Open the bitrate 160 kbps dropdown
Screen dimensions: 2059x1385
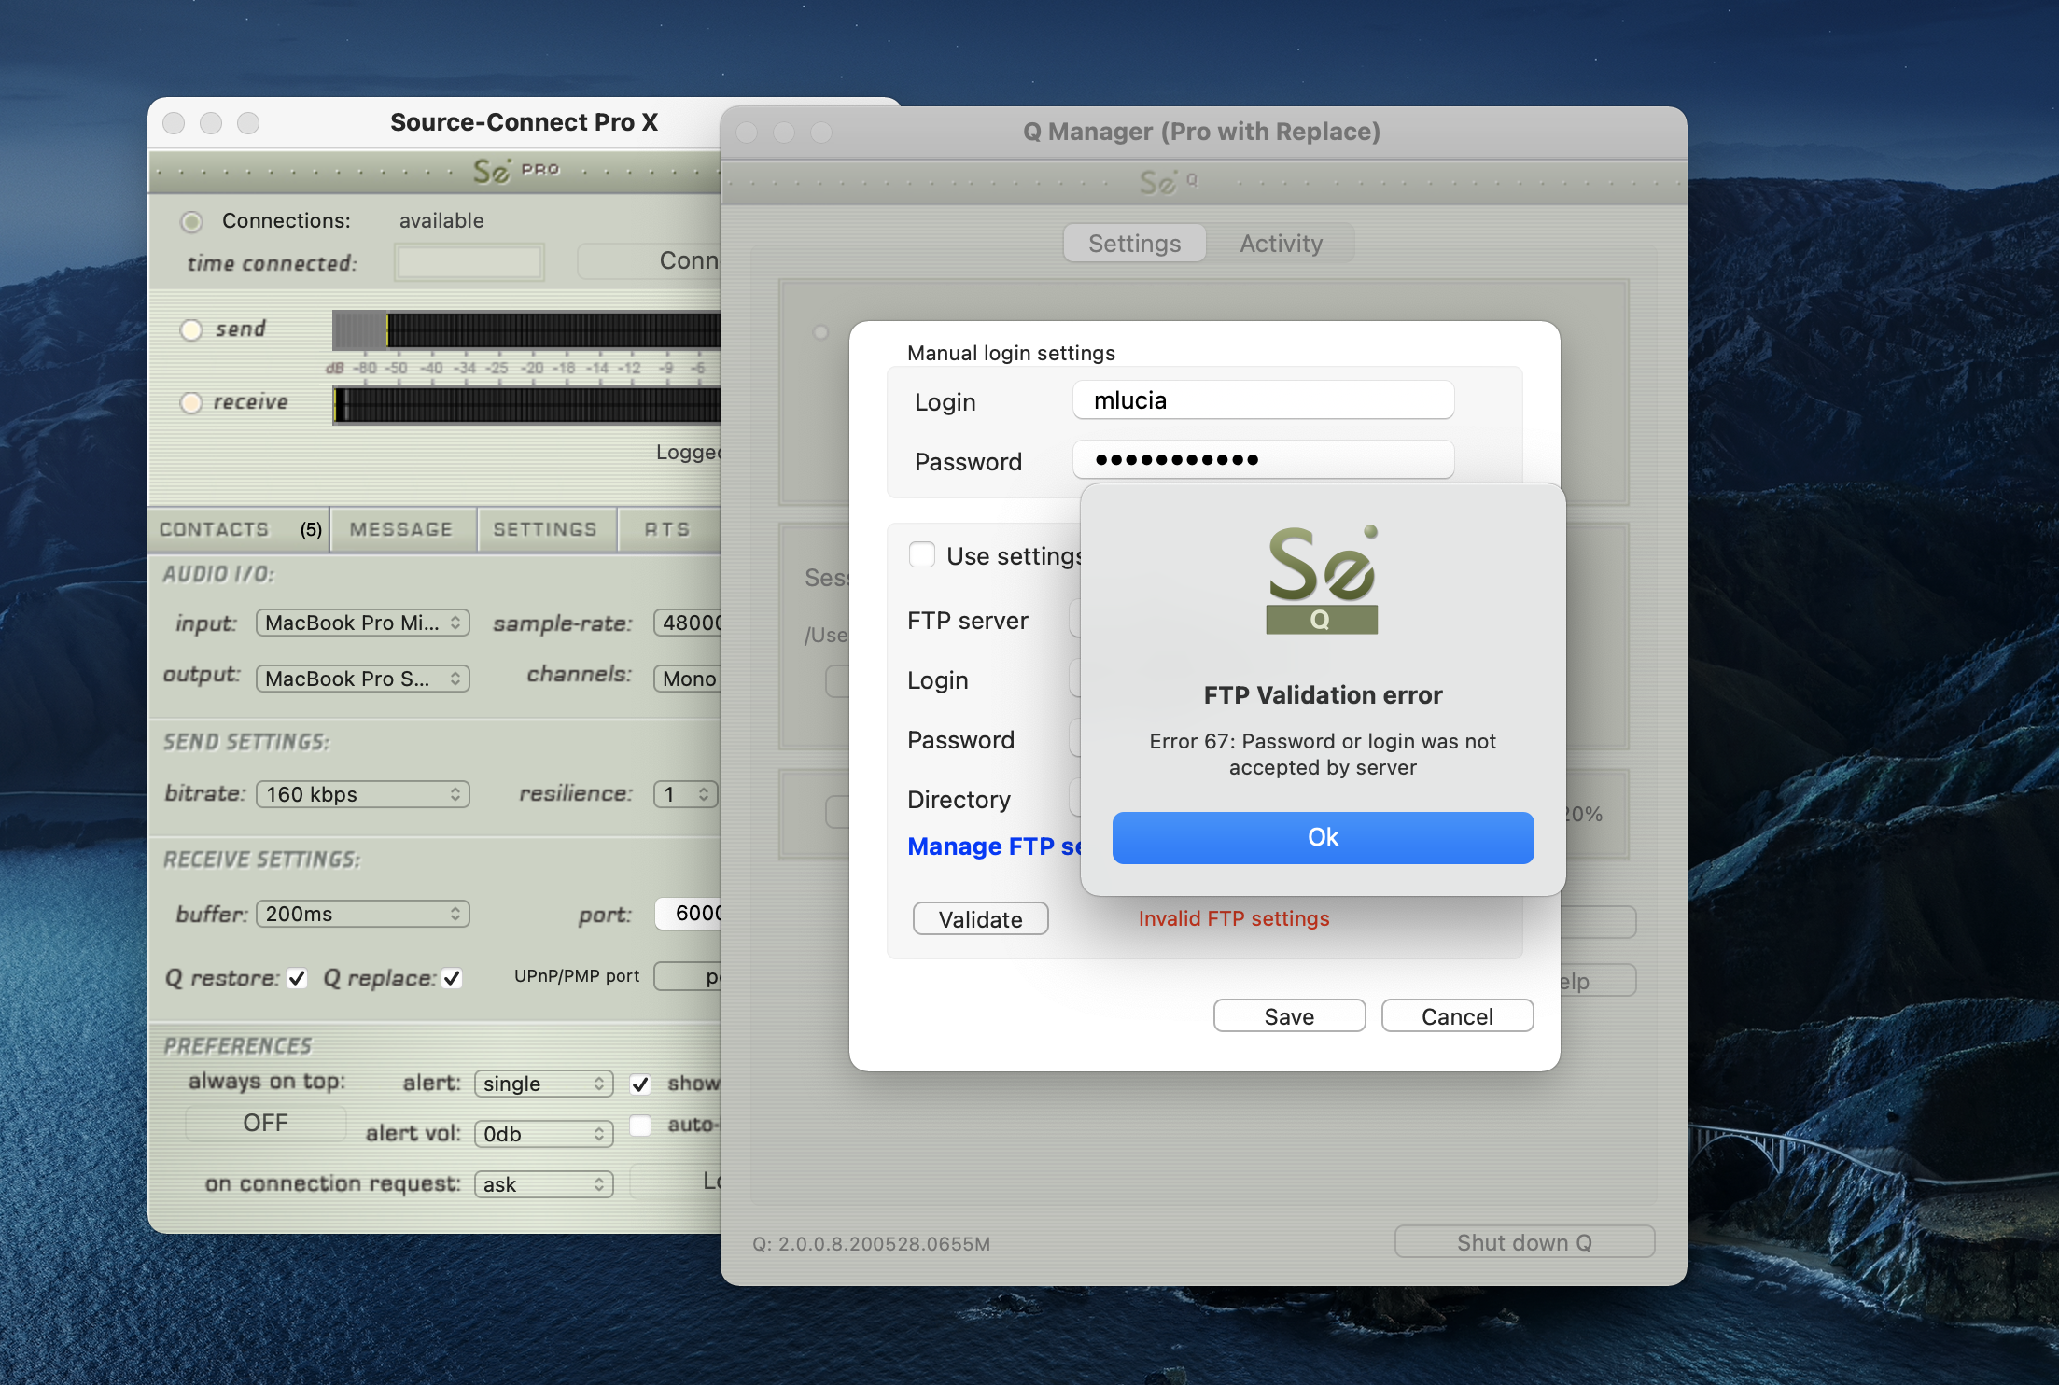(x=362, y=794)
